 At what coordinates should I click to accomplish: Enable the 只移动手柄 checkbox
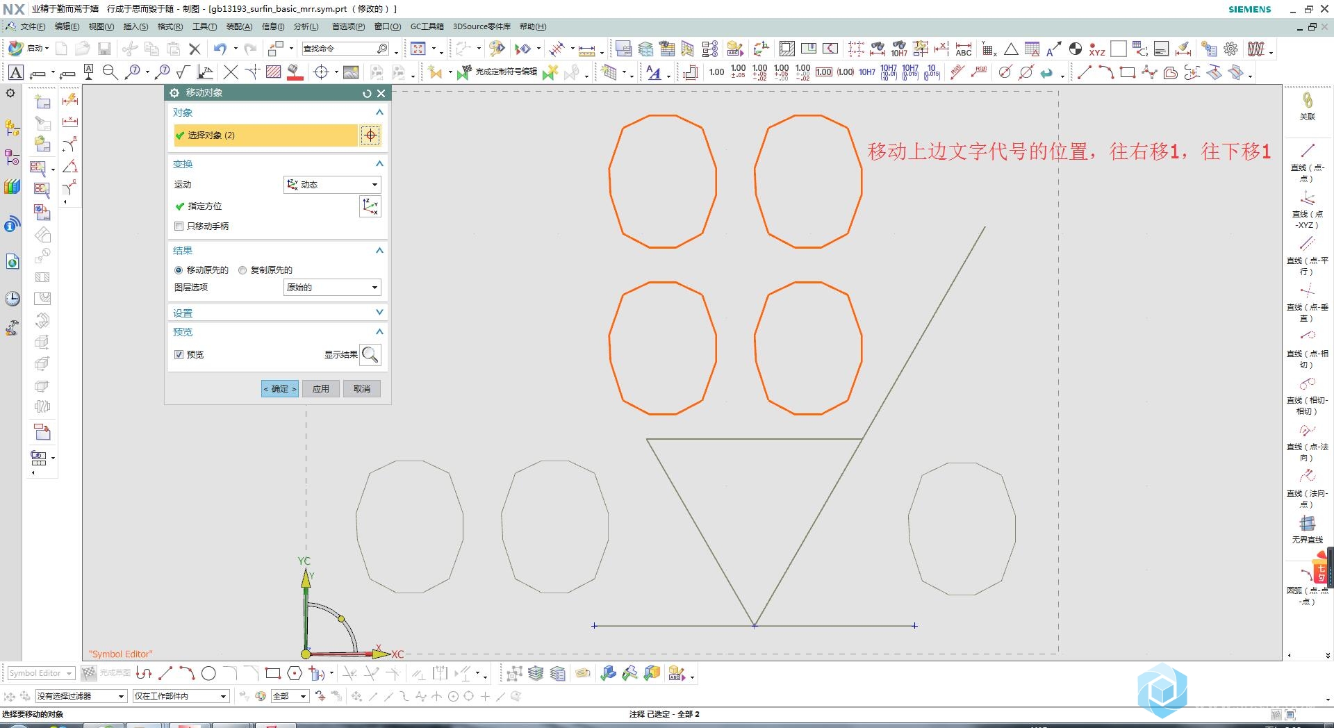(179, 226)
